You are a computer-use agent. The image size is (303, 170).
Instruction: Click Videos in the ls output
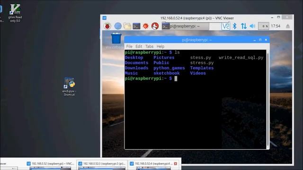point(198,73)
